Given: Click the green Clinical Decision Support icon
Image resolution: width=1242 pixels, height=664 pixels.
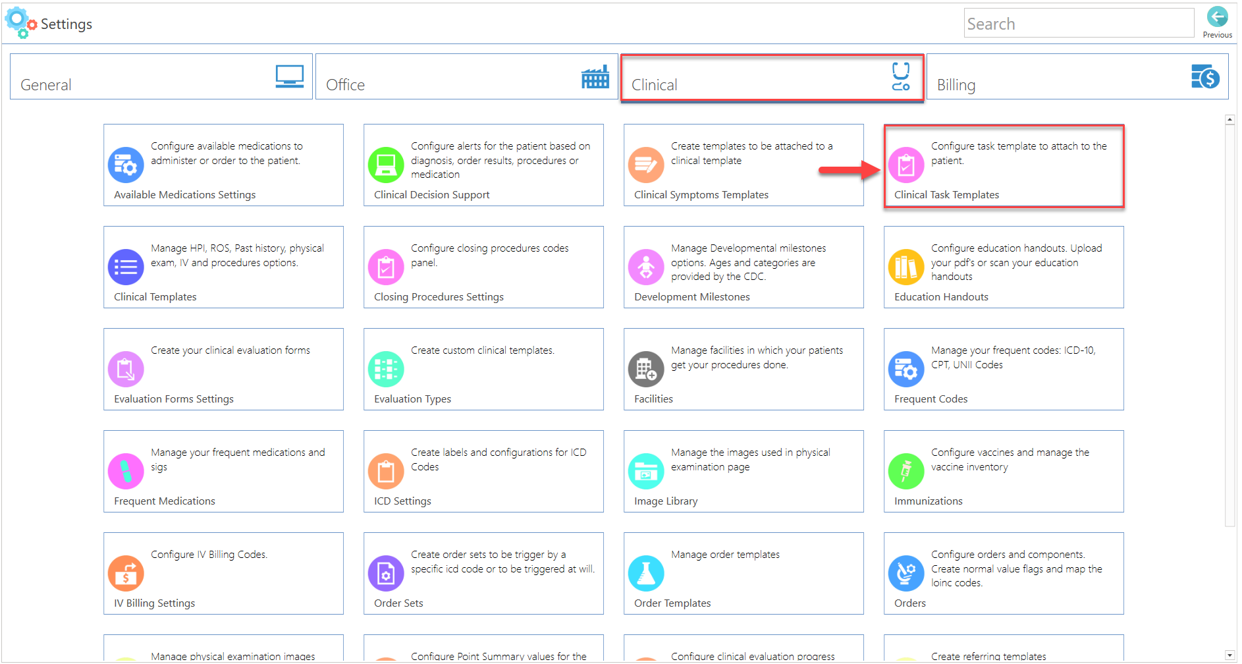Looking at the screenshot, I should [386, 165].
